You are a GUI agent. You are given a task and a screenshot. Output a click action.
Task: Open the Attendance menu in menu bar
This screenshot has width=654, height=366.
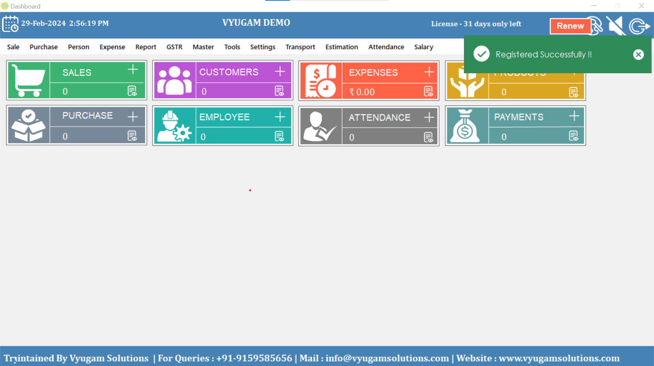pos(386,47)
